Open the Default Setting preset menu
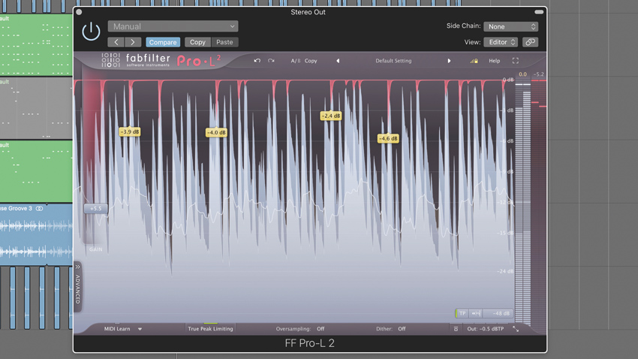638x359 pixels. pyautogui.click(x=393, y=61)
